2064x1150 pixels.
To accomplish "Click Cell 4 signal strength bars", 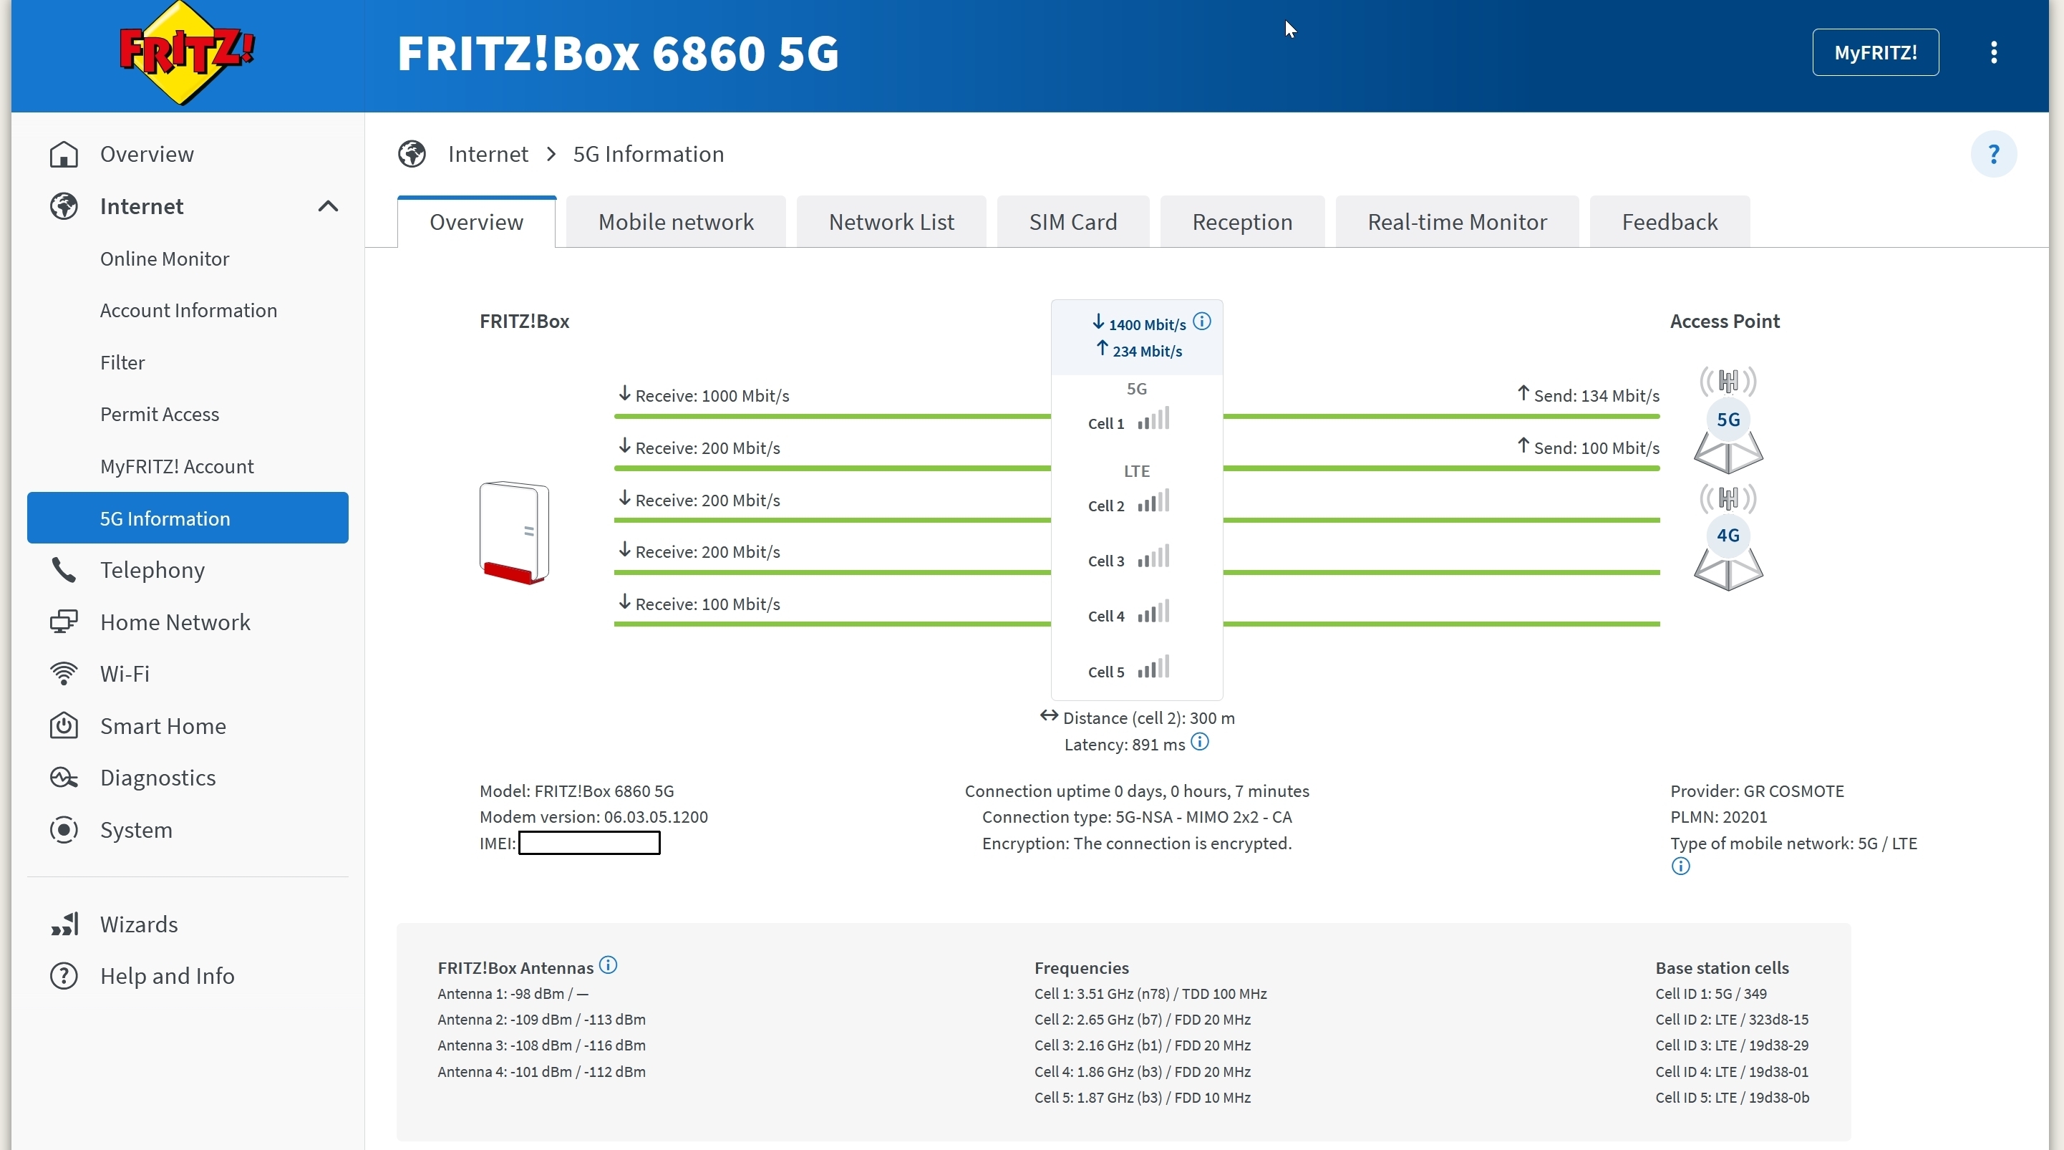I will [1154, 612].
